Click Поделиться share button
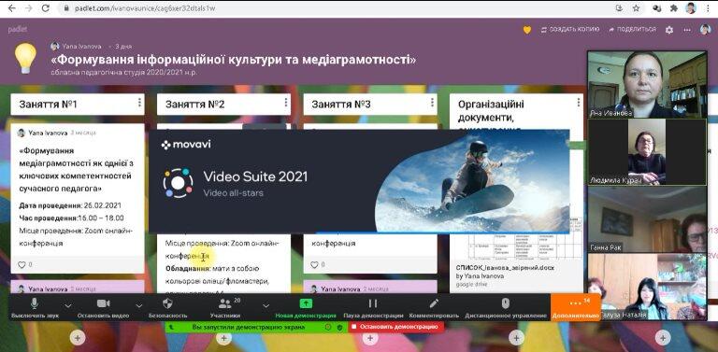The width and height of the screenshot is (718, 352). click(632, 29)
